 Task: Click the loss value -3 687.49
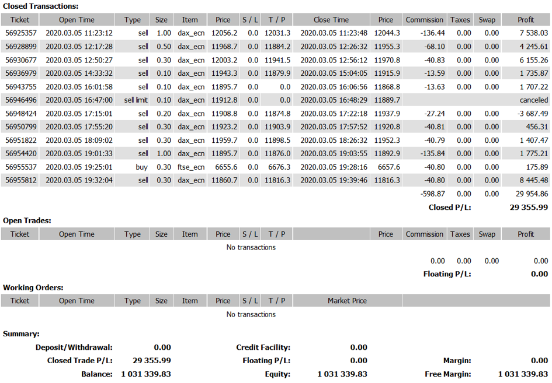coord(532,114)
